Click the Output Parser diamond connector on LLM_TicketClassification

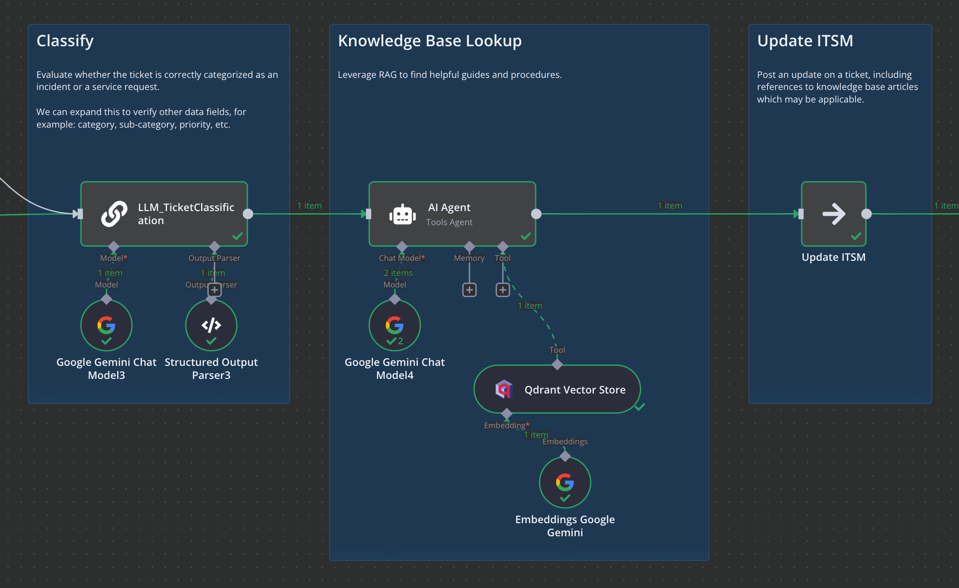tap(215, 246)
